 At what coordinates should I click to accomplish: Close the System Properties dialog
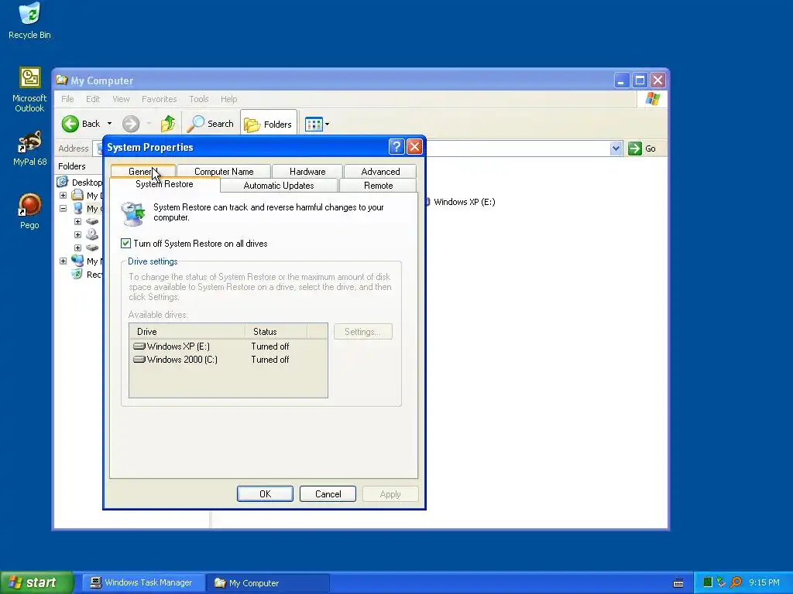[414, 147]
